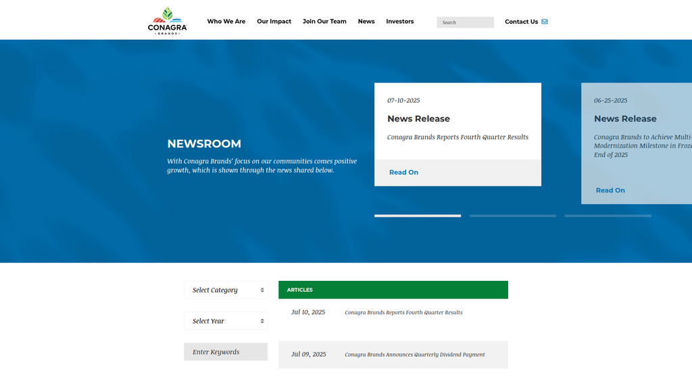Click the NEWSROOM heading

pyautogui.click(x=204, y=144)
